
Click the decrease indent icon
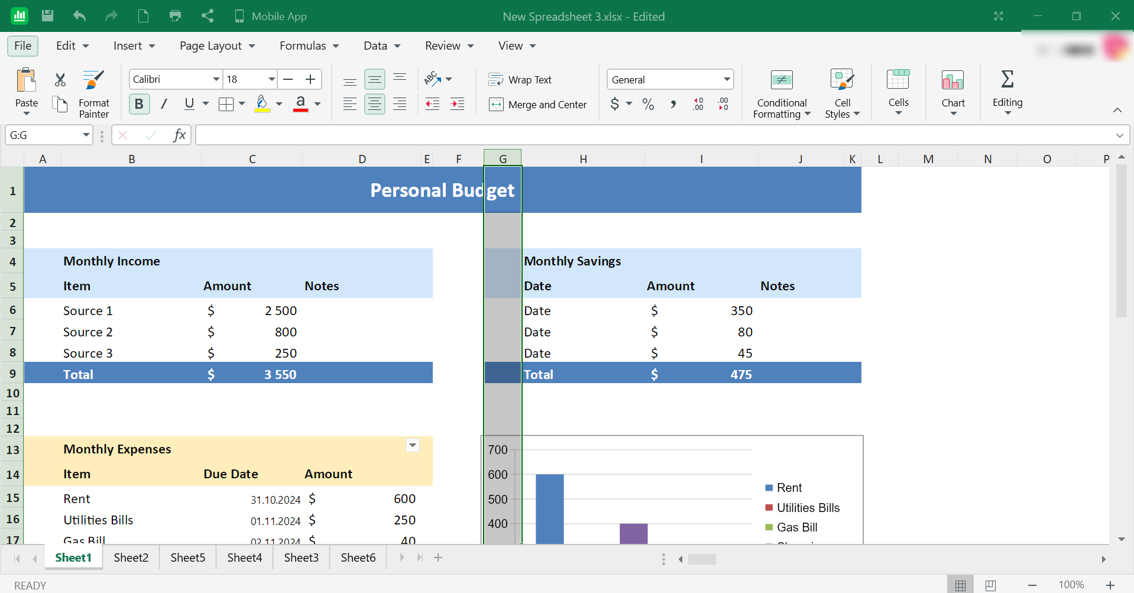click(433, 104)
